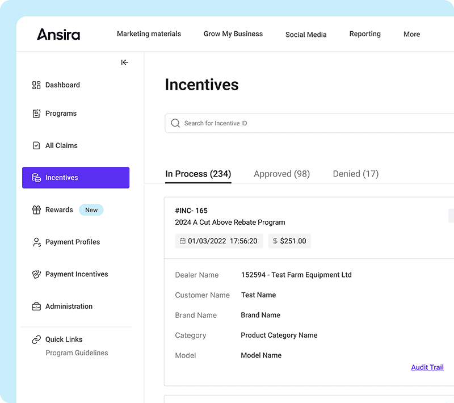Click the Rewards gift box icon

click(x=36, y=209)
